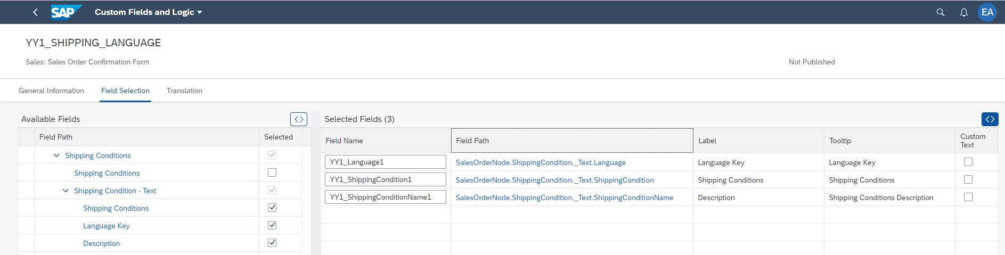Open the ShippingConditionName field path link

point(565,198)
